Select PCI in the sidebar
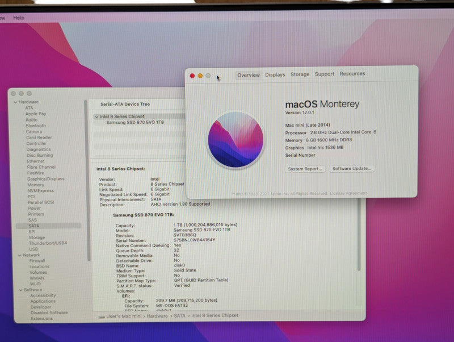Screen dimensions: 454x342 tap(31, 197)
